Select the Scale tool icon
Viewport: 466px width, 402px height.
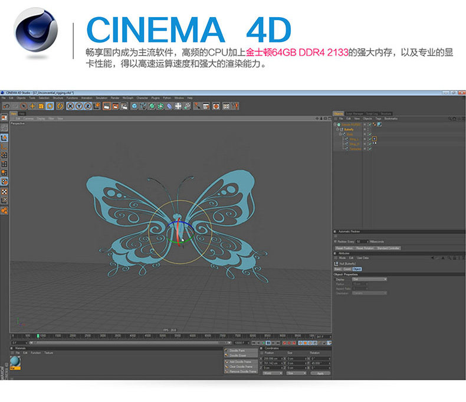click(x=41, y=106)
